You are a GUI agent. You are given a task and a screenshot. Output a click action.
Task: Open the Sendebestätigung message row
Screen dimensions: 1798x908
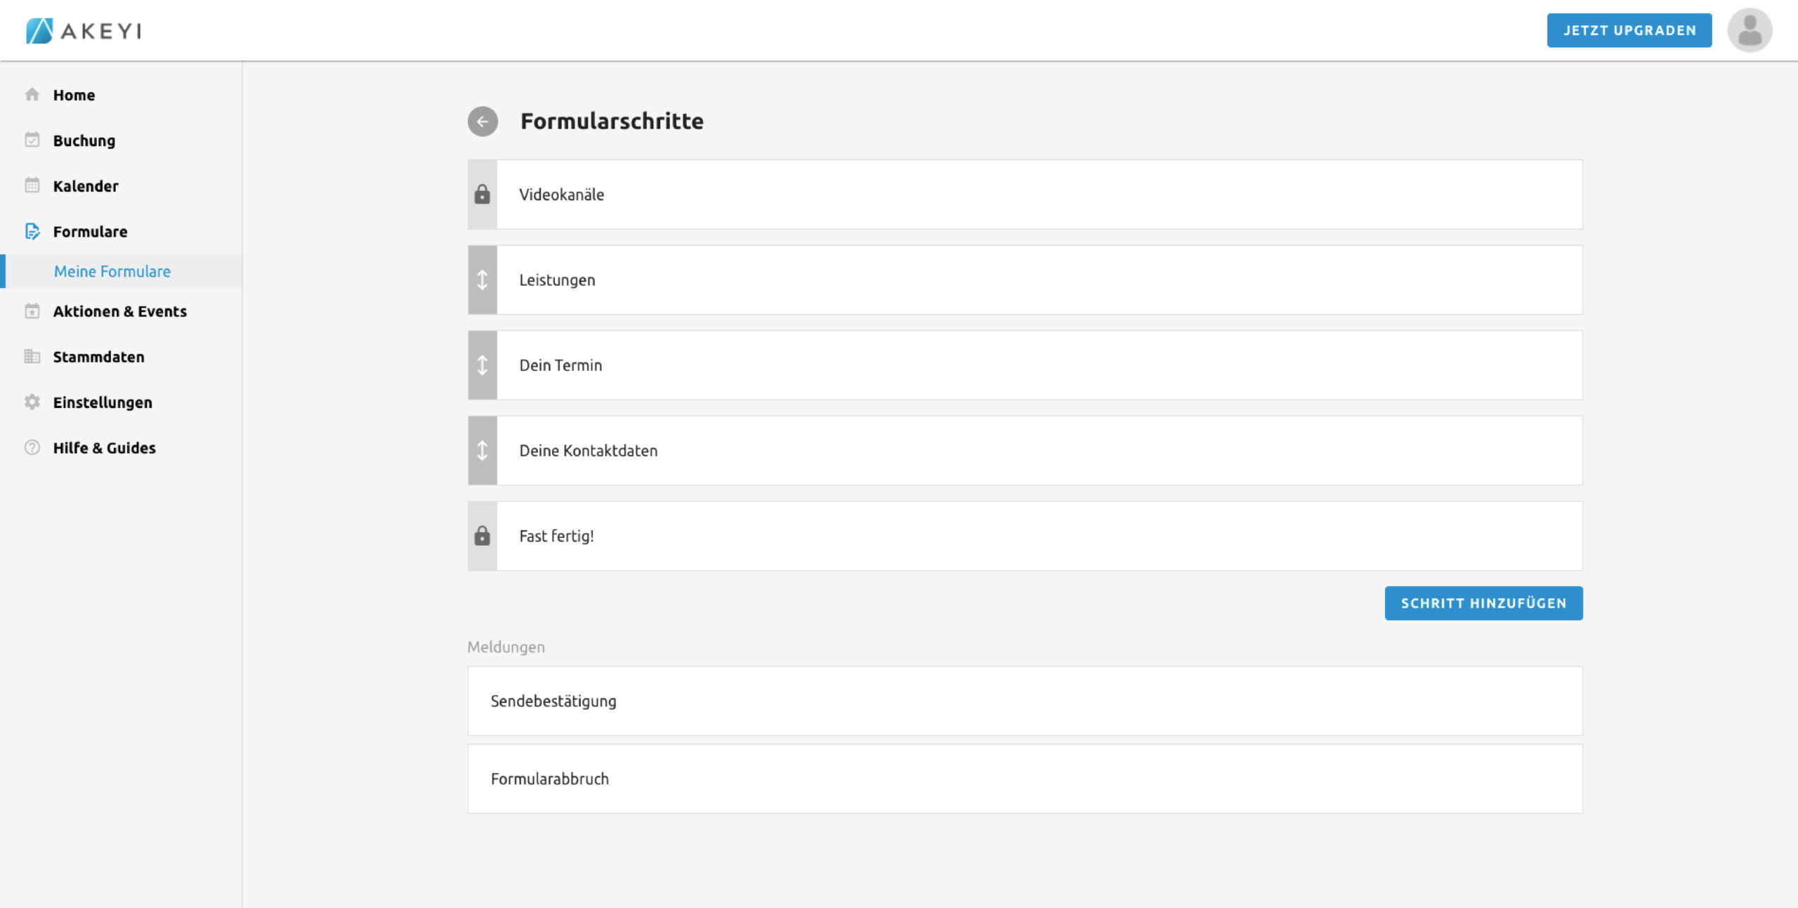click(x=1025, y=701)
